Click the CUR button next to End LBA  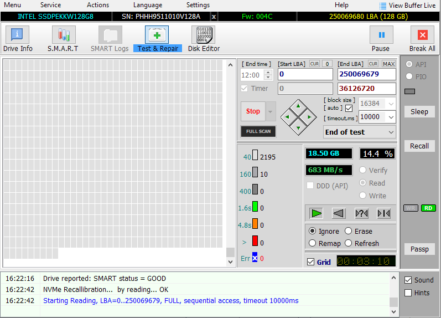[x=373, y=64]
